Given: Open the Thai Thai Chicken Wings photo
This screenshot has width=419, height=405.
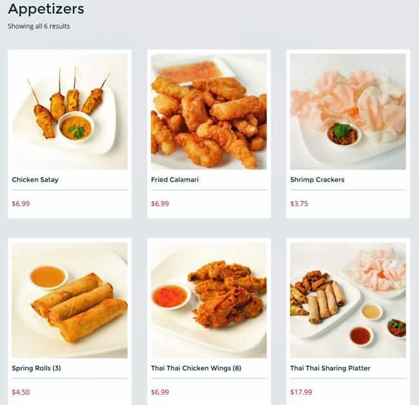Looking at the screenshot, I should tap(209, 300).
